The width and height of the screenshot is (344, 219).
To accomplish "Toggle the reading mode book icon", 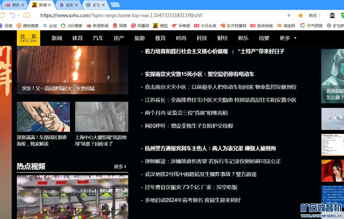I will pyautogui.click(x=26, y=15).
